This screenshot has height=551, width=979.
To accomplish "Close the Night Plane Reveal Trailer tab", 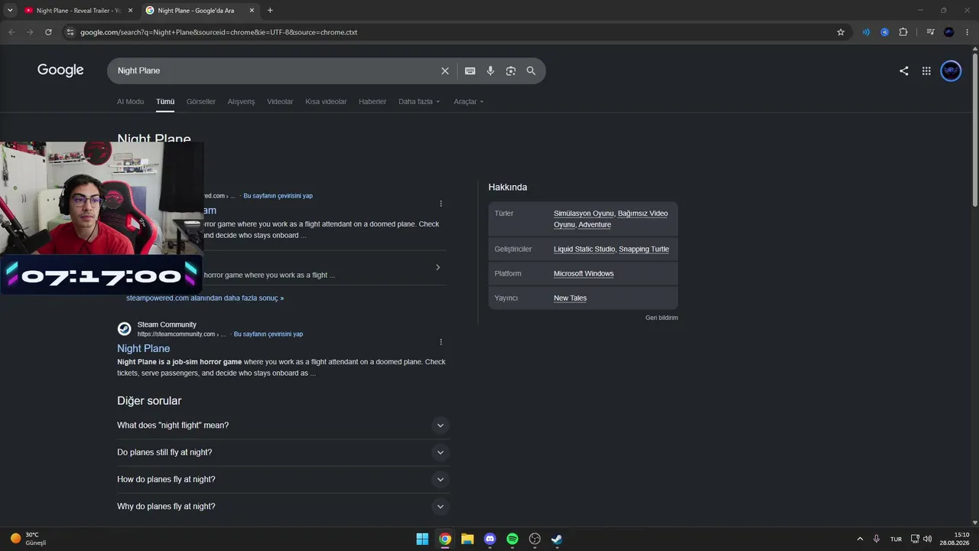I will point(130,10).
